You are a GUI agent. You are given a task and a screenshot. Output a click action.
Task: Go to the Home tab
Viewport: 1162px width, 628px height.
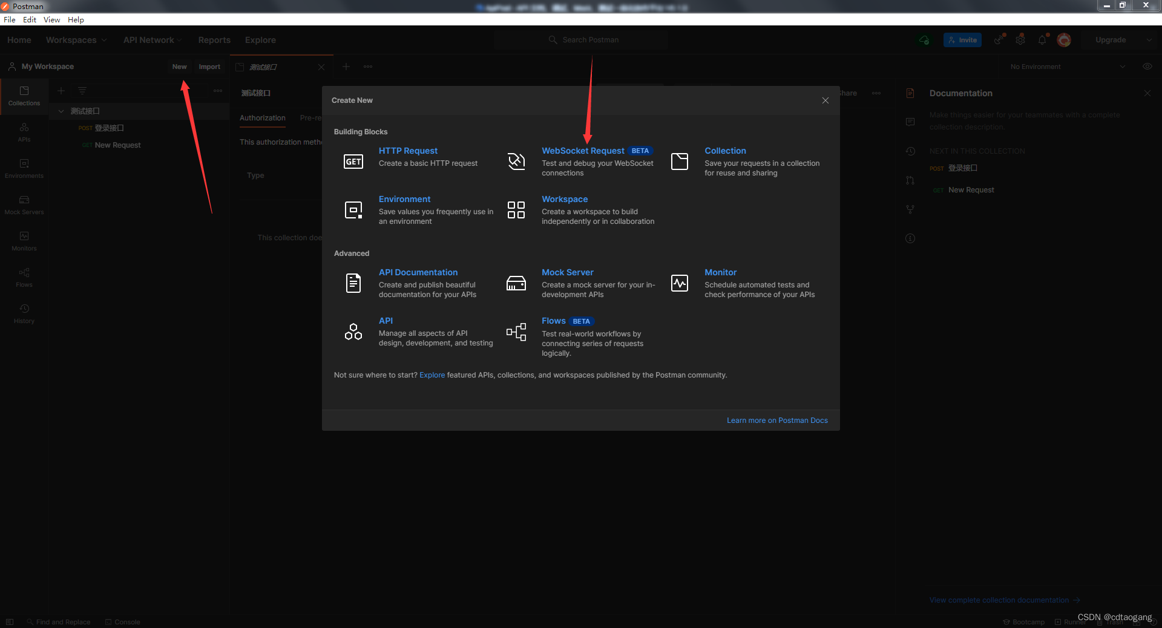[x=19, y=40]
